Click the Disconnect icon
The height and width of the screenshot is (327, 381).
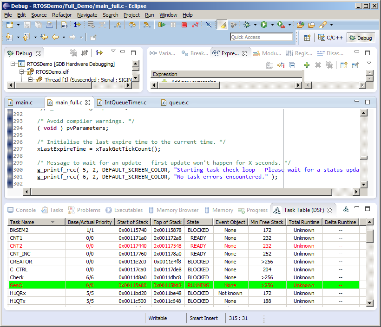coord(195,25)
